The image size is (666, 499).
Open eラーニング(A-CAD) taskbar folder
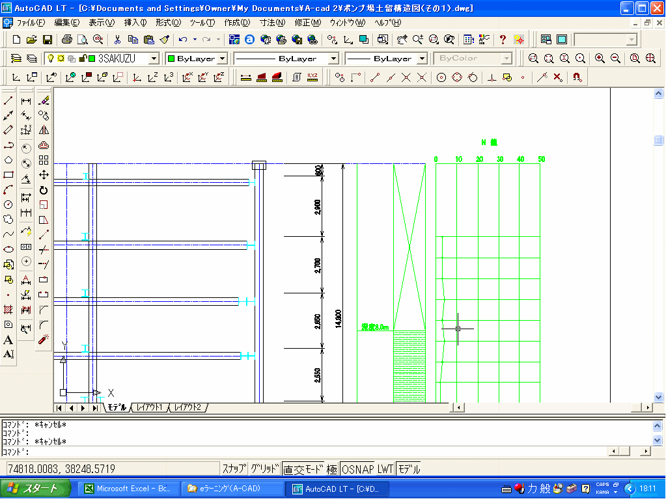[233, 489]
